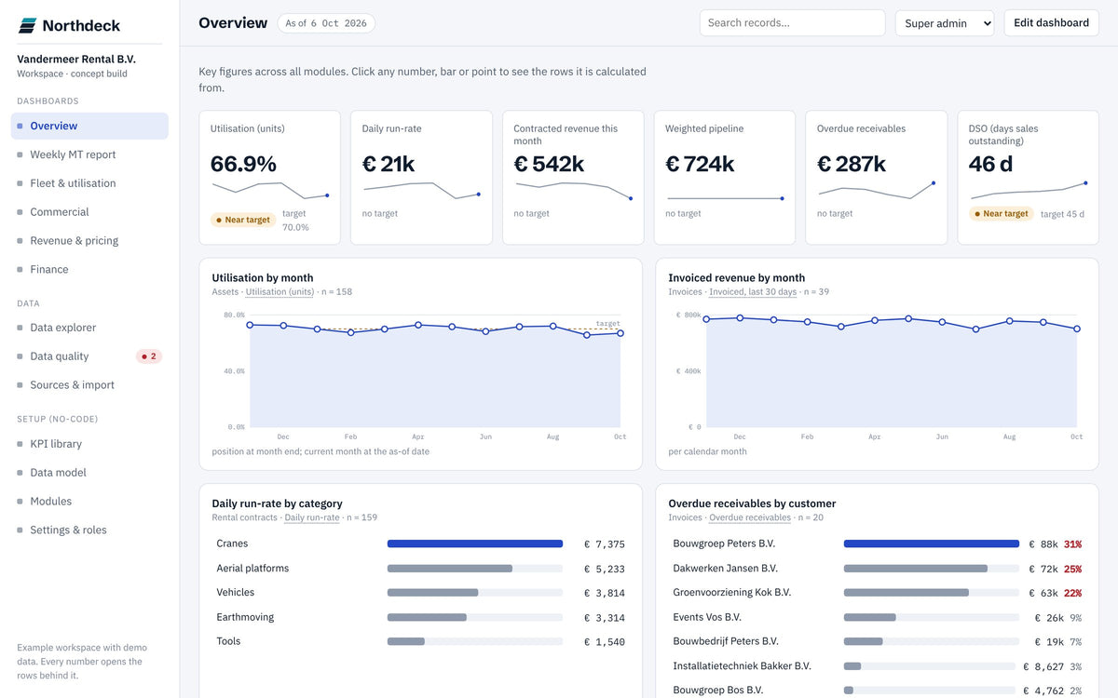Click Bouwgroep Peters B.V. overdue bar
Screen dimensions: 1118x698
tap(932, 544)
